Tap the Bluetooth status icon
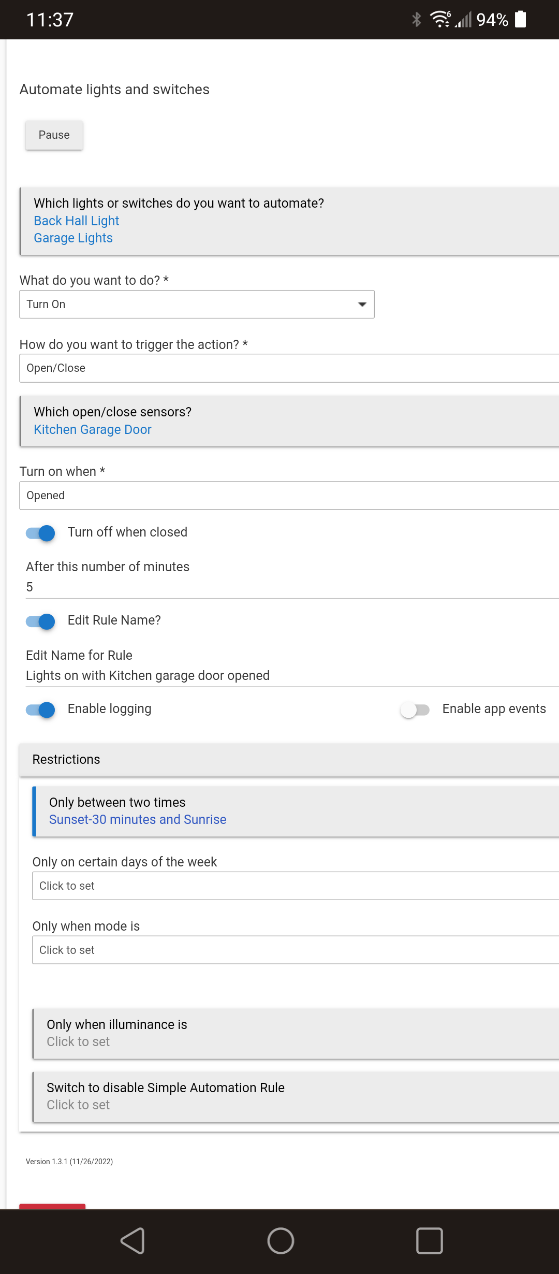Image resolution: width=559 pixels, height=1274 pixels. pos(416,20)
